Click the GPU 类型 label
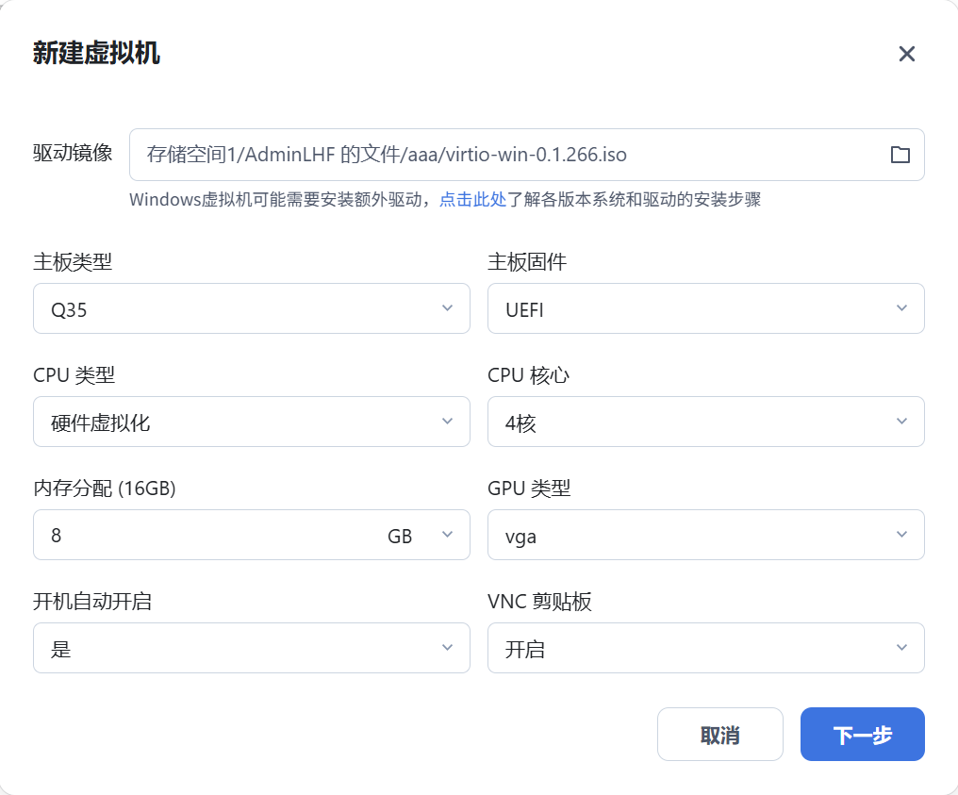The image size is (958, 795). tap(529, 489)
